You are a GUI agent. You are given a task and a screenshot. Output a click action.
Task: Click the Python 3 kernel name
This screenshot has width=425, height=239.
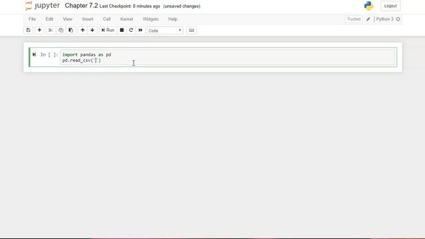[384, 19]
